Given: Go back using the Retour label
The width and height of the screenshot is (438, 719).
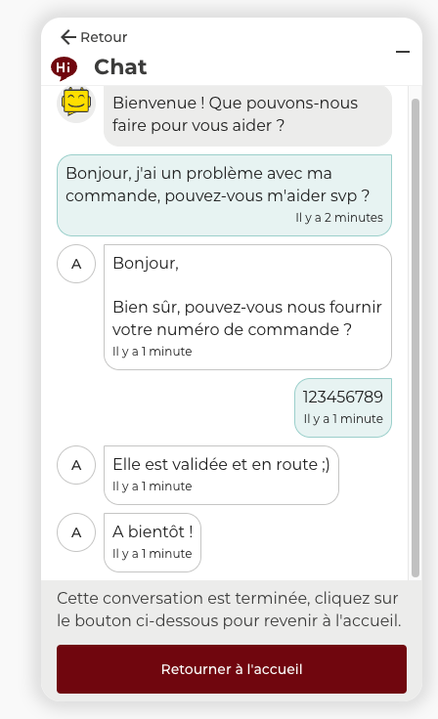Looking at the screenshot, I should pos(104,37).
